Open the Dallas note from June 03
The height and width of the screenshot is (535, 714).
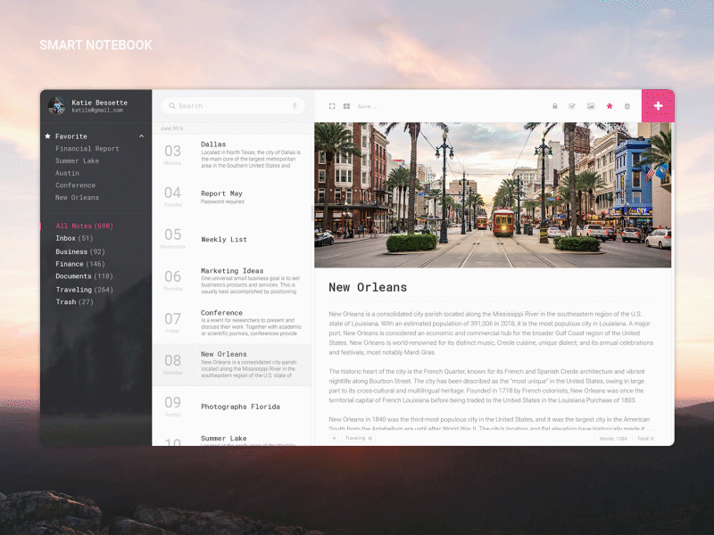(231, 154)
